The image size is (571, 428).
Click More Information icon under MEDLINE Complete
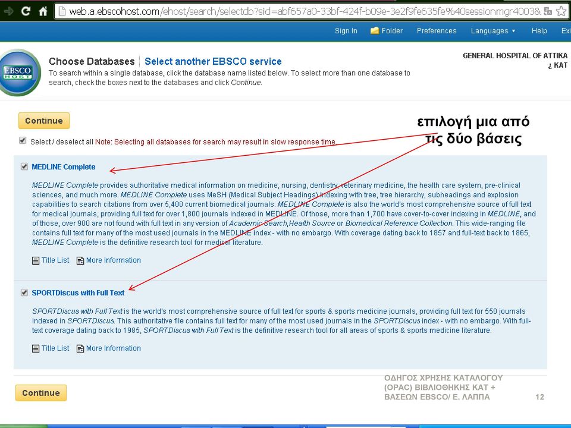point(80,260)
